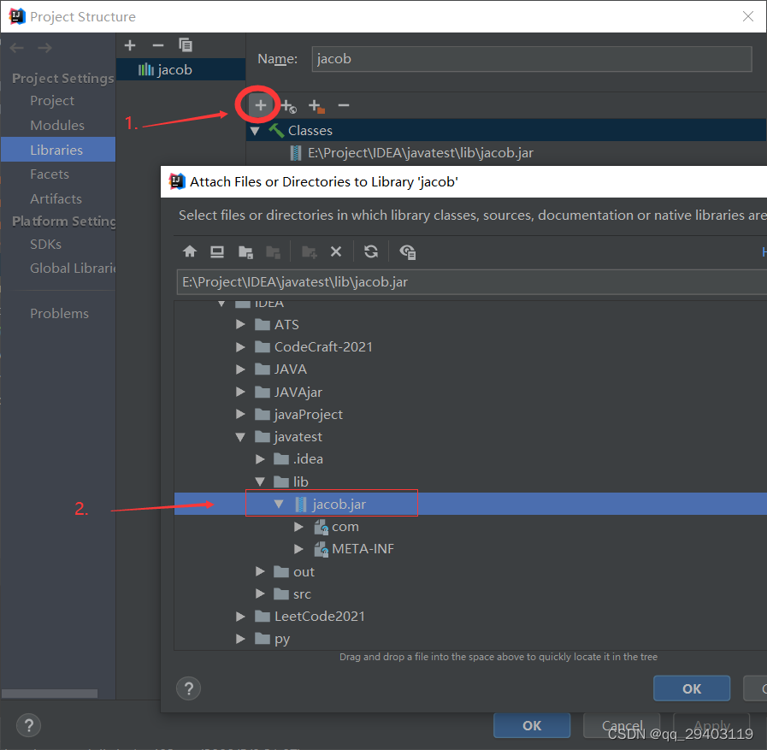Click the copy library icon above jacob
The image size is (767, 750).
click(x=186, y=44)
